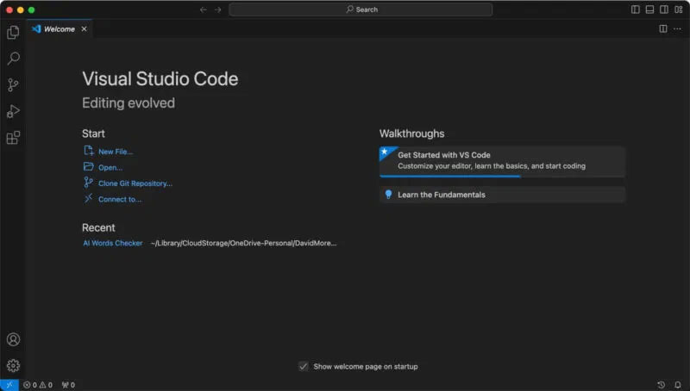Screen dimensions: 690x391
Task: Toggle the bottom panel layout icon
Action: 649,9
